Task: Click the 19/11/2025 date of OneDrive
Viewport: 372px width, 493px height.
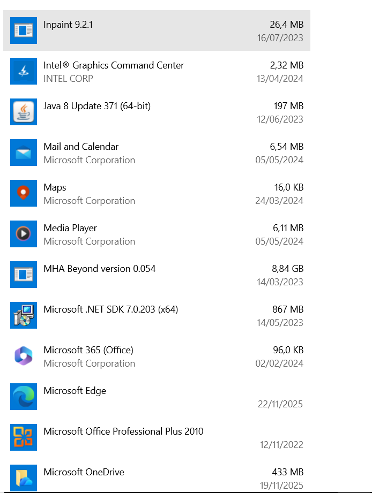Action: pos(281,486)
